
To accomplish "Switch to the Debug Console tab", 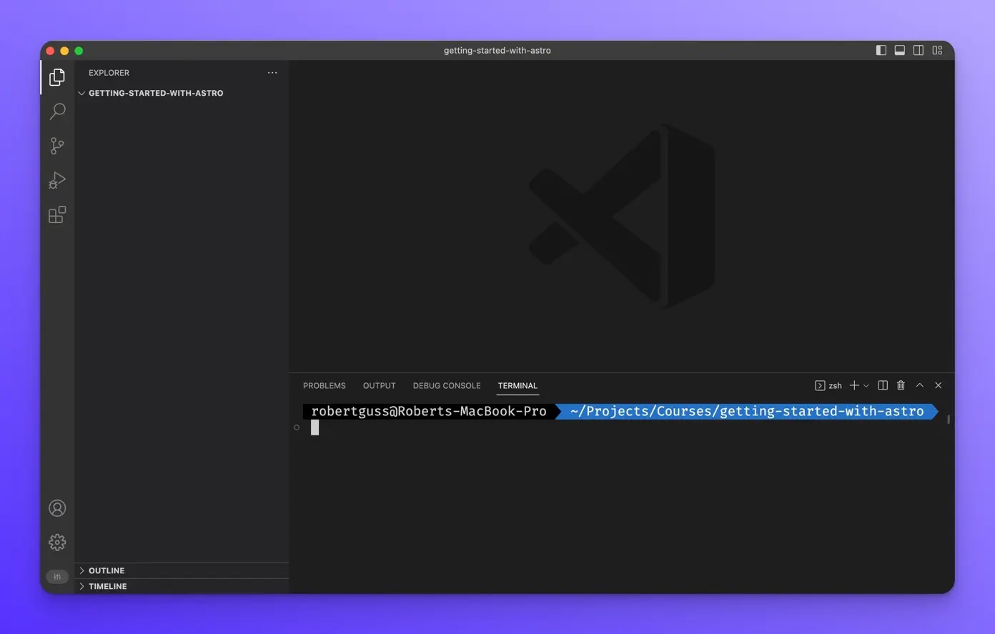I will 447,385.
